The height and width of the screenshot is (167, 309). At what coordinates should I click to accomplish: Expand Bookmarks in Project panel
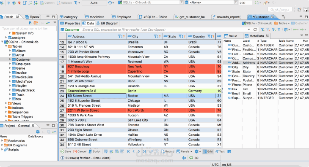(2, 141)
